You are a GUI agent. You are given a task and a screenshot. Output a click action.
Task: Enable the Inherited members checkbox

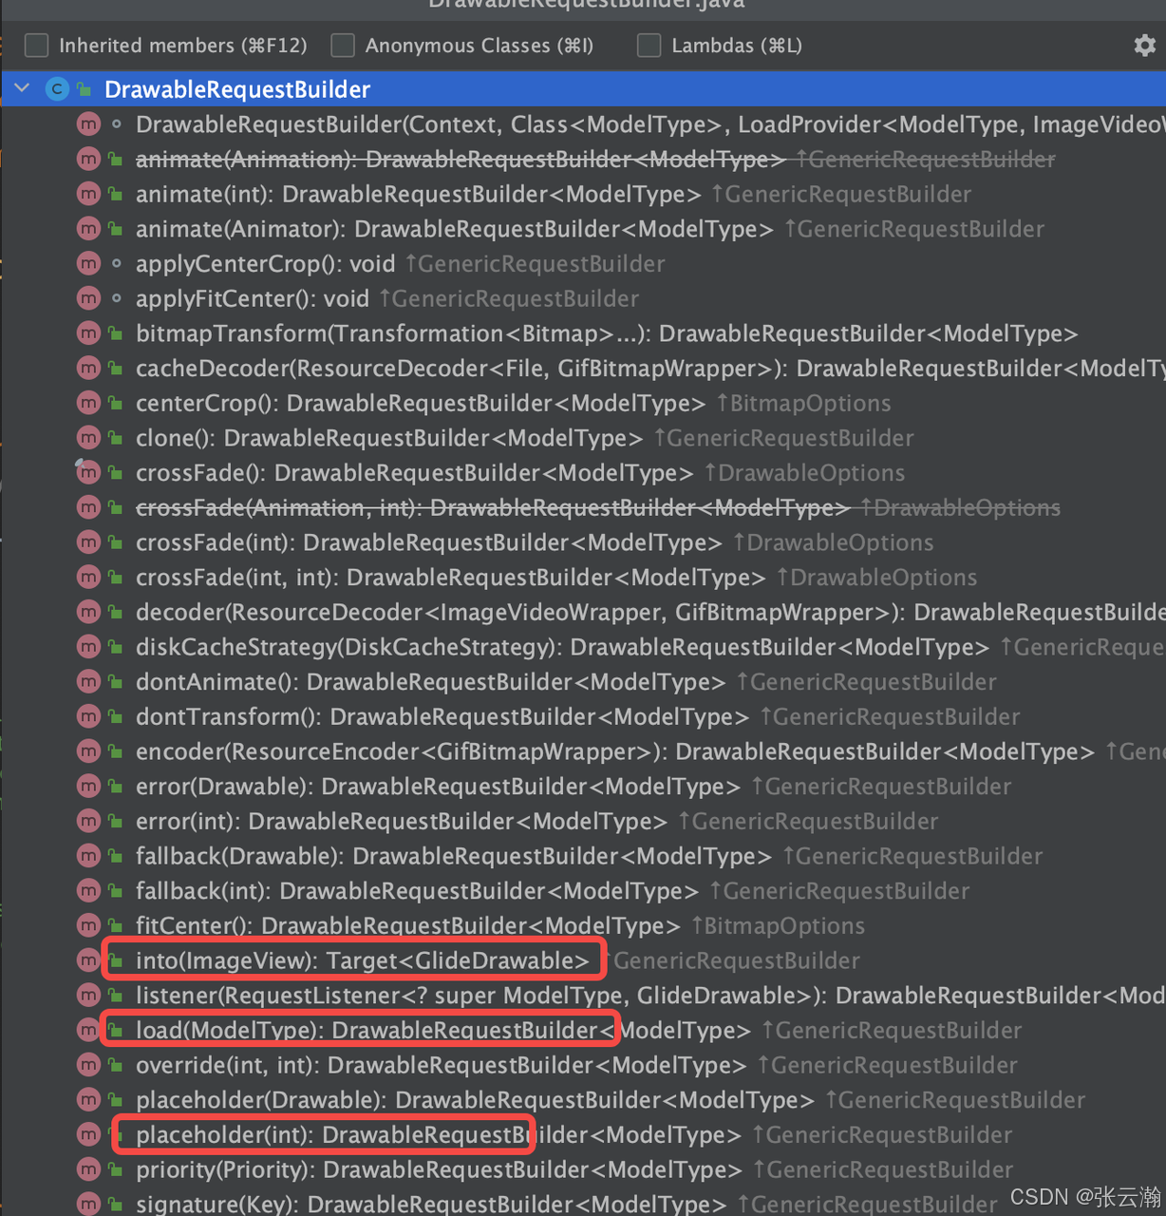(36, 45)
